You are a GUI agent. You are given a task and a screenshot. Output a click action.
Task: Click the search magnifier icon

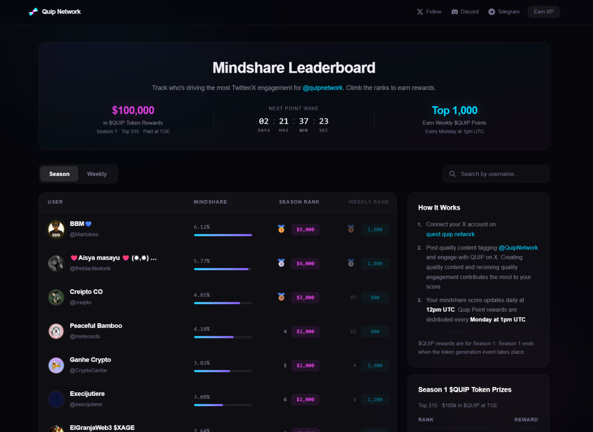tap(453, 174)
